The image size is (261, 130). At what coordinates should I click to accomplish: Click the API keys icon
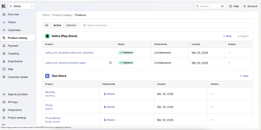(4, 102)
